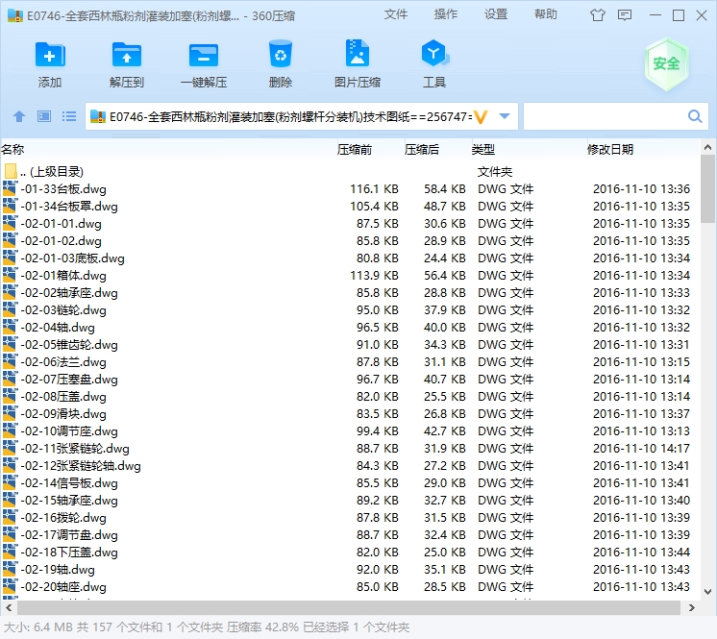
Task: Open the 设置 menu
Action: click(496, 14)
